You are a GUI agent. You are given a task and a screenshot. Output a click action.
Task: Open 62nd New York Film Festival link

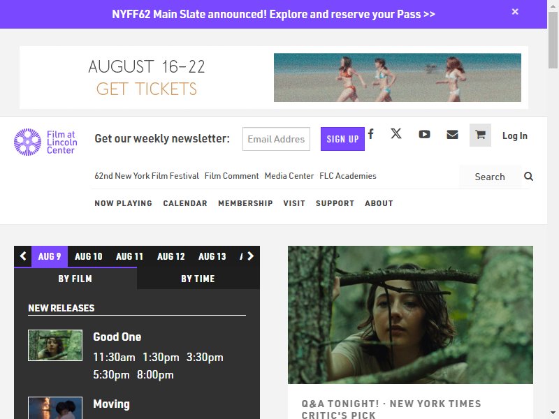(147, 176)
